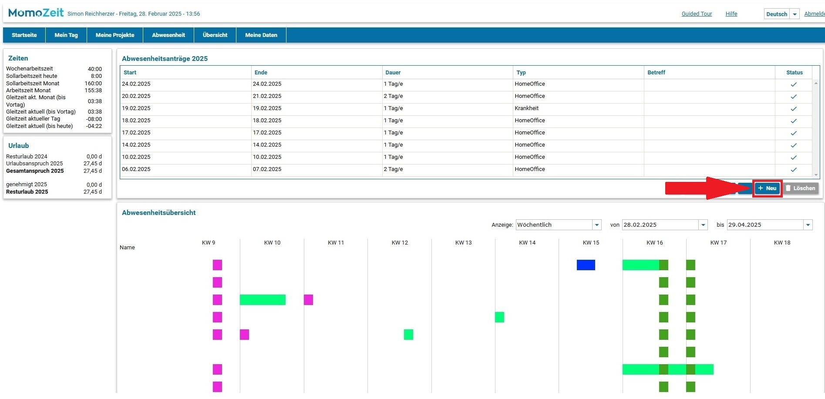Expand the 'bis' date picker dropdown

click(x=808, y=225)
